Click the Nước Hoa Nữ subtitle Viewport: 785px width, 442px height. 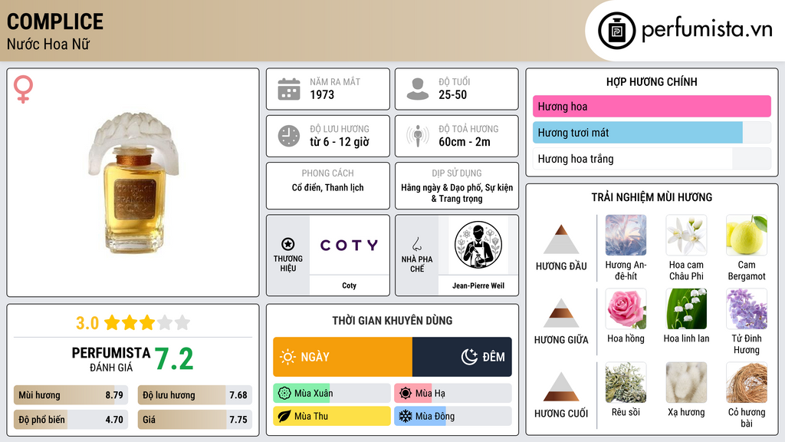(48, 45)
